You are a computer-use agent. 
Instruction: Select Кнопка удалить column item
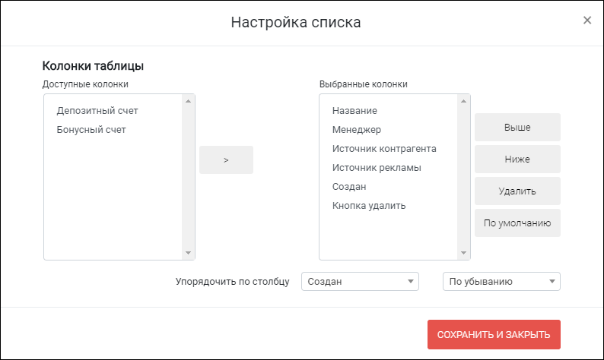click(369, 206)
